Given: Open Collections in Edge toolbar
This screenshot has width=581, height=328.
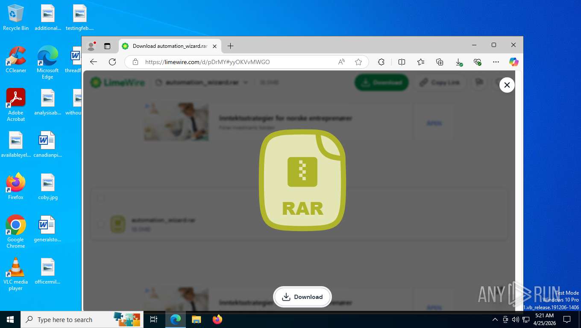Looking at the screenshot, I should click(440, 62).
